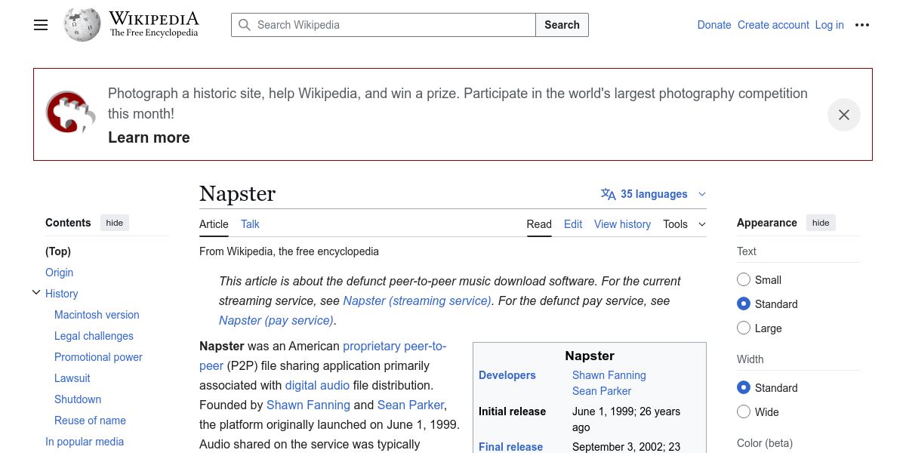Viewport: 906px width, 453px height.
Task: Go to History section in contents
Action: 62,294
